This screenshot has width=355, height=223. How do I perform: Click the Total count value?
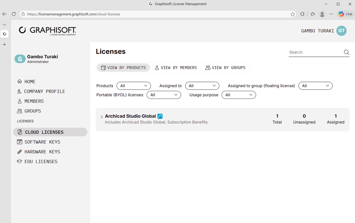click(x=277, y=116)
